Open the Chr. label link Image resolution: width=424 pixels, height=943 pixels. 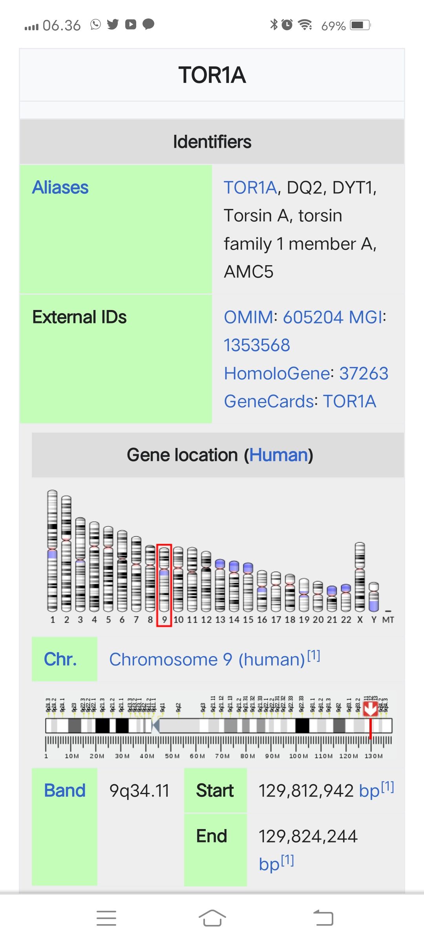[x=60, y=659]
